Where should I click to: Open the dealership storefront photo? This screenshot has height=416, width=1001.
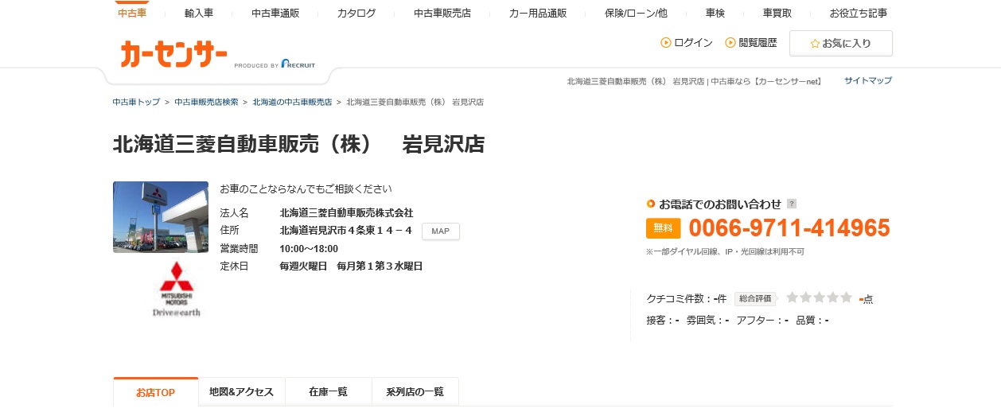[161, 217]
